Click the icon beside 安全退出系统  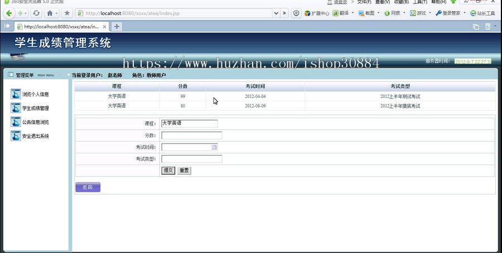[16, 136]
